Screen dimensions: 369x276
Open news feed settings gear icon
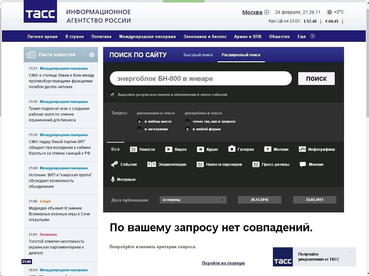tap(91, 55)
